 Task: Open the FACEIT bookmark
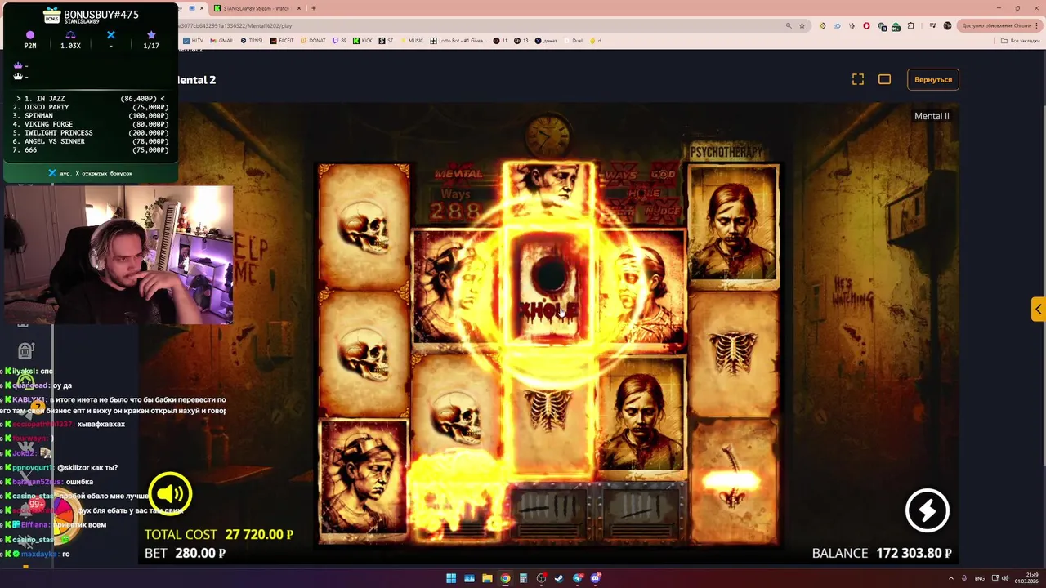(282, 40)
